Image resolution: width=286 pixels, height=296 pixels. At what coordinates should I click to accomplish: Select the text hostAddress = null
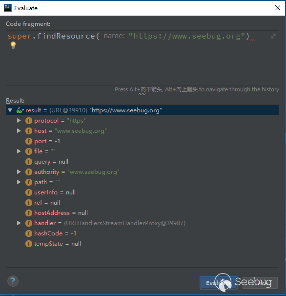(x=61, y=213)
